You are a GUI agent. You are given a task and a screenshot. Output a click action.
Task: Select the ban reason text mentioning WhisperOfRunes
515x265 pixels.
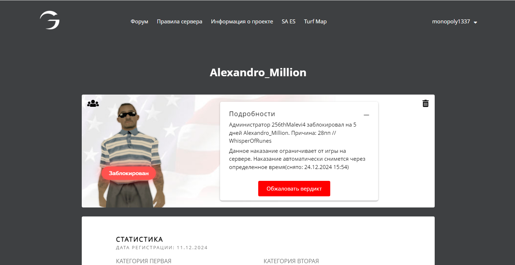(x=293, y=133)
